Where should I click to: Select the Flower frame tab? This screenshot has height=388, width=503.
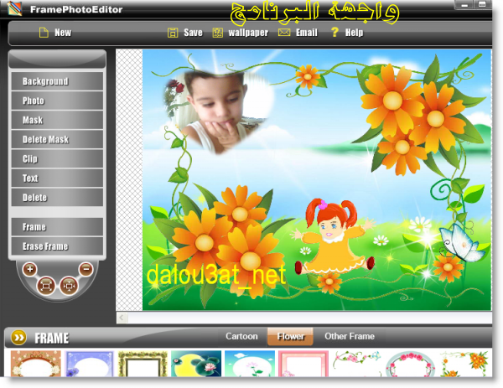click(290, 337)
